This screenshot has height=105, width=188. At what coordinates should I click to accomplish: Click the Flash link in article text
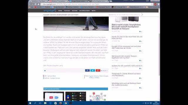click(64, 37)
